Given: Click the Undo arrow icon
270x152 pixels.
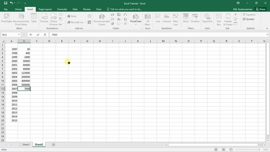Looking at the screenshot, I should pos(11,3).
